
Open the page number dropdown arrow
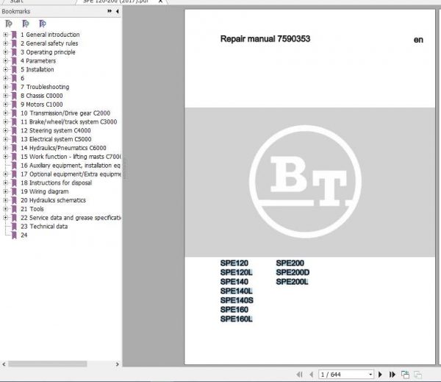click(x=370, y=375)
